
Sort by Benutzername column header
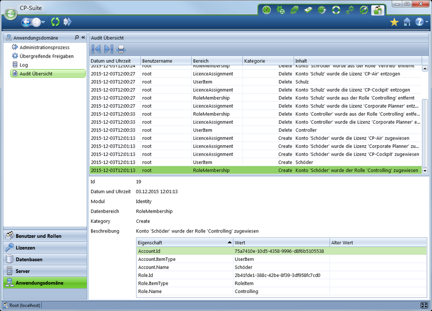(x=166, y=61)
